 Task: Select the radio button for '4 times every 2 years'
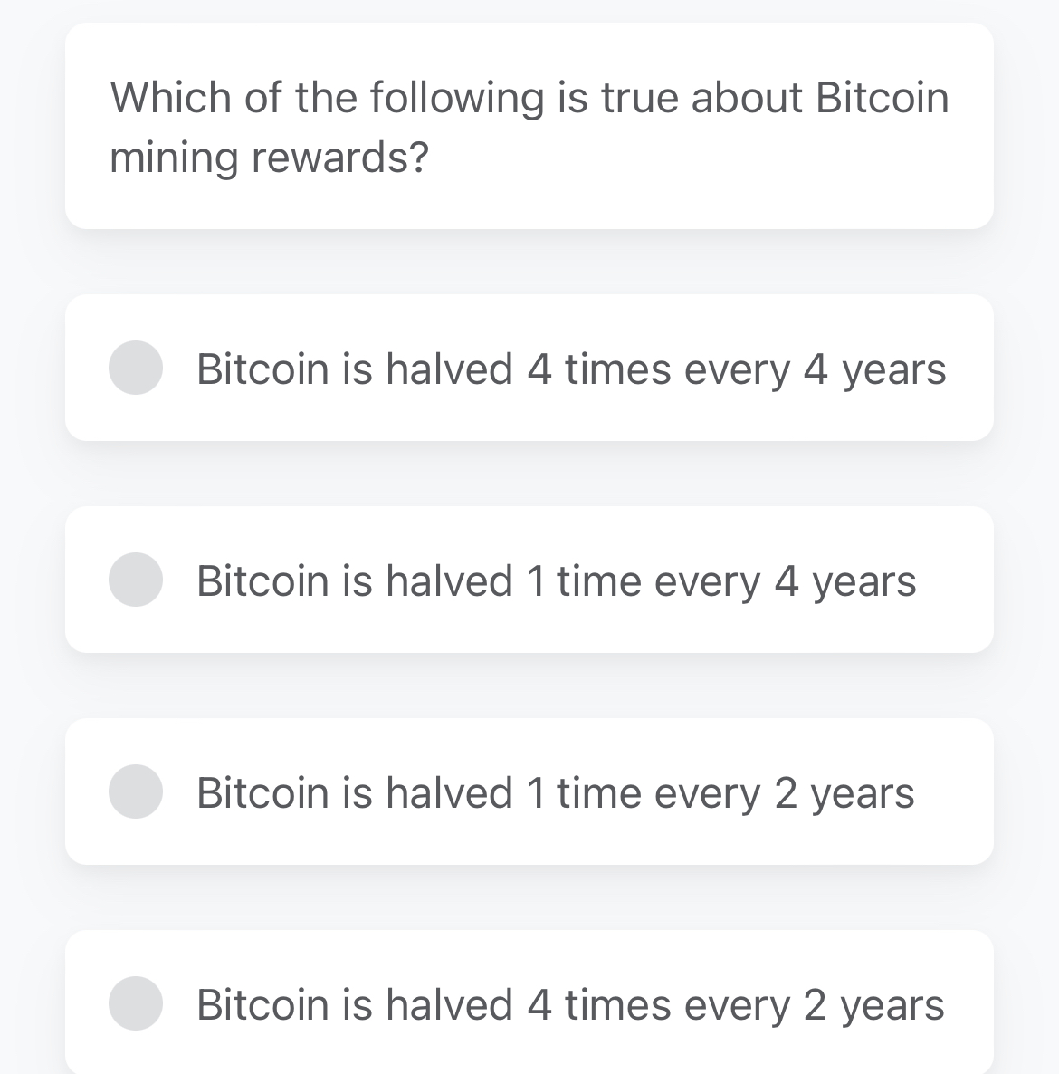tap(135, 1002)
